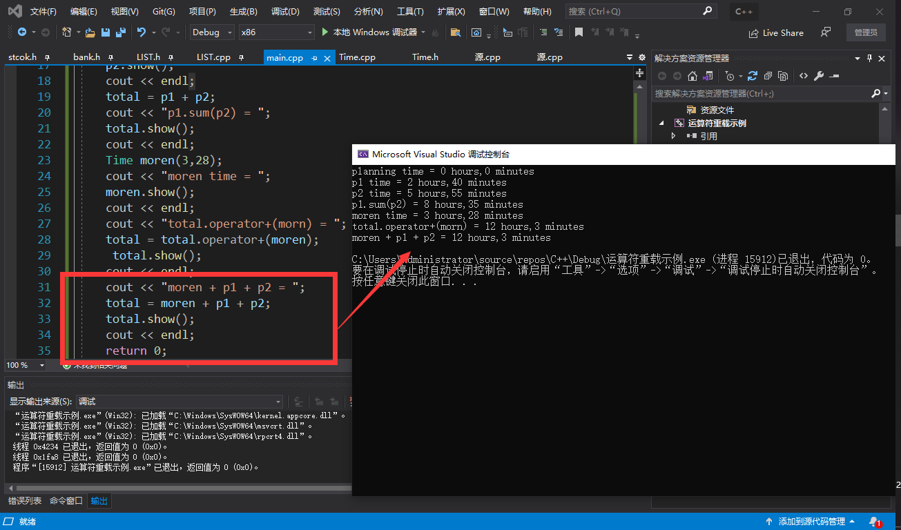Click 添加到源代码管理 in status bar
This screenshot has height=530, width=901.
click(810, 522)
